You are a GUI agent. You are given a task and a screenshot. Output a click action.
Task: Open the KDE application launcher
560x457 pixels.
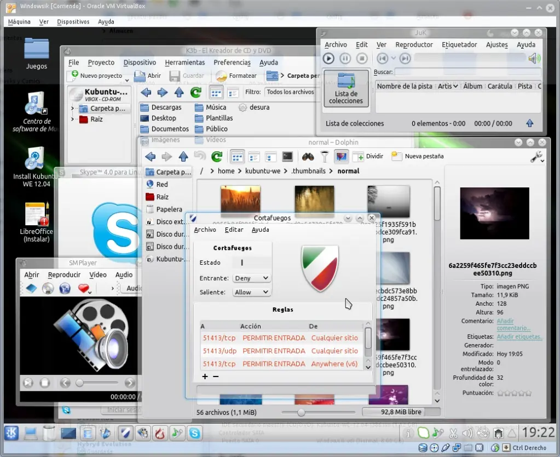click(12, 433)
